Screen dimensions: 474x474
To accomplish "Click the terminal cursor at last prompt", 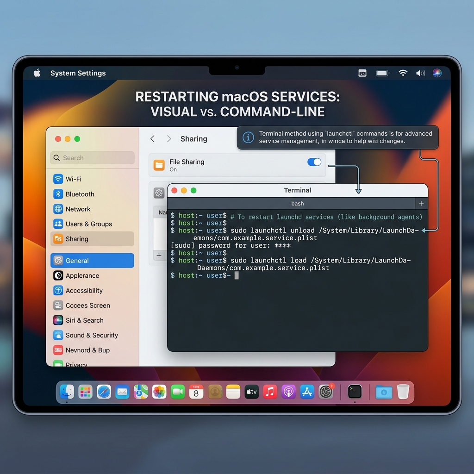I will [x=237, y=275].
